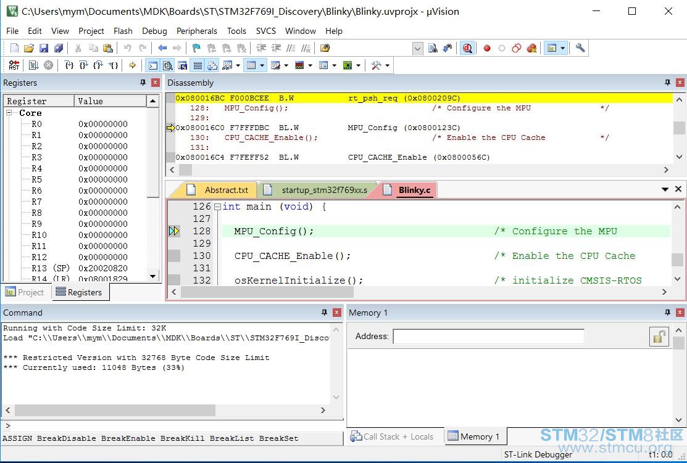
Task: Close the Memory 1 panel
Action: [680, 312]
